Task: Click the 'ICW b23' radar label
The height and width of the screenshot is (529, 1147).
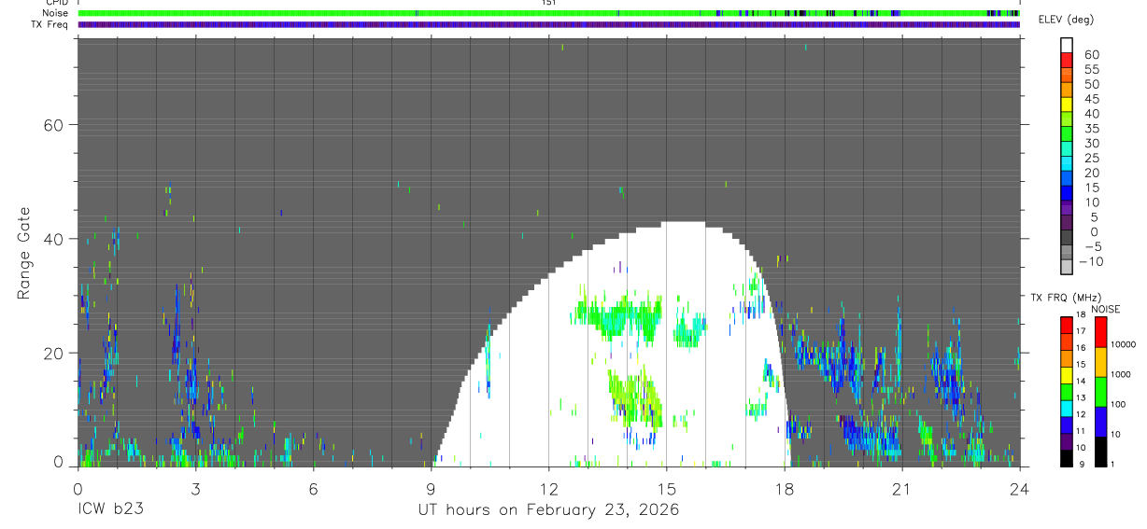Action: tap(110, 510)
